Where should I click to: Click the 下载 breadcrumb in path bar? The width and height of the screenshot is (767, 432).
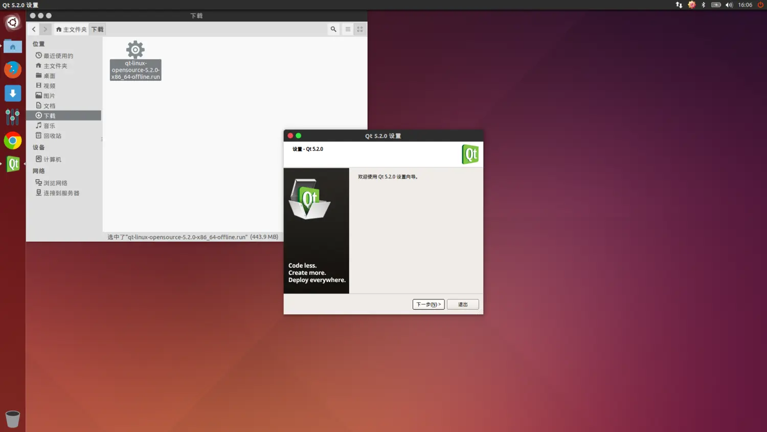tap(97, 29)
